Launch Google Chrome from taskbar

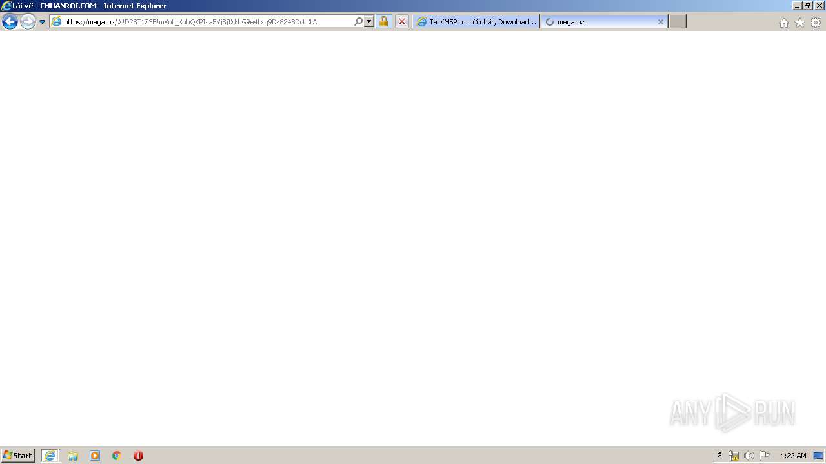click(117, 456)
